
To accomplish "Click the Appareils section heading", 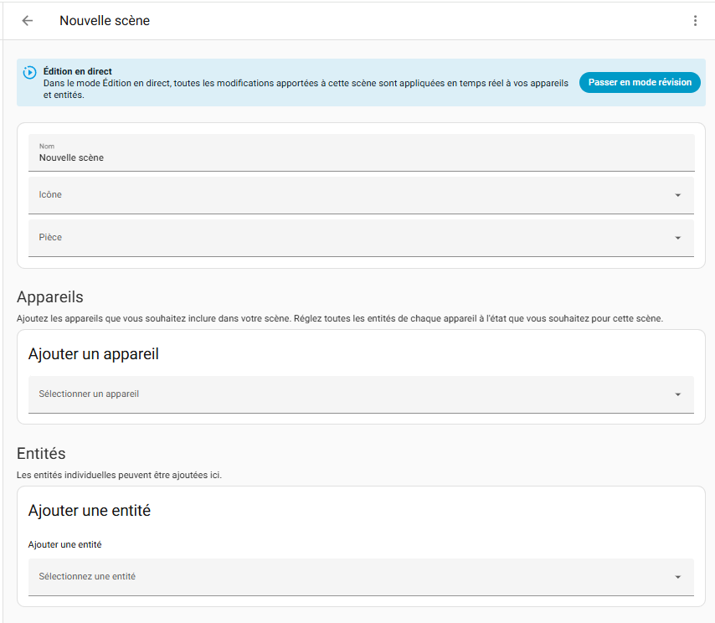I will coord(50,297).
